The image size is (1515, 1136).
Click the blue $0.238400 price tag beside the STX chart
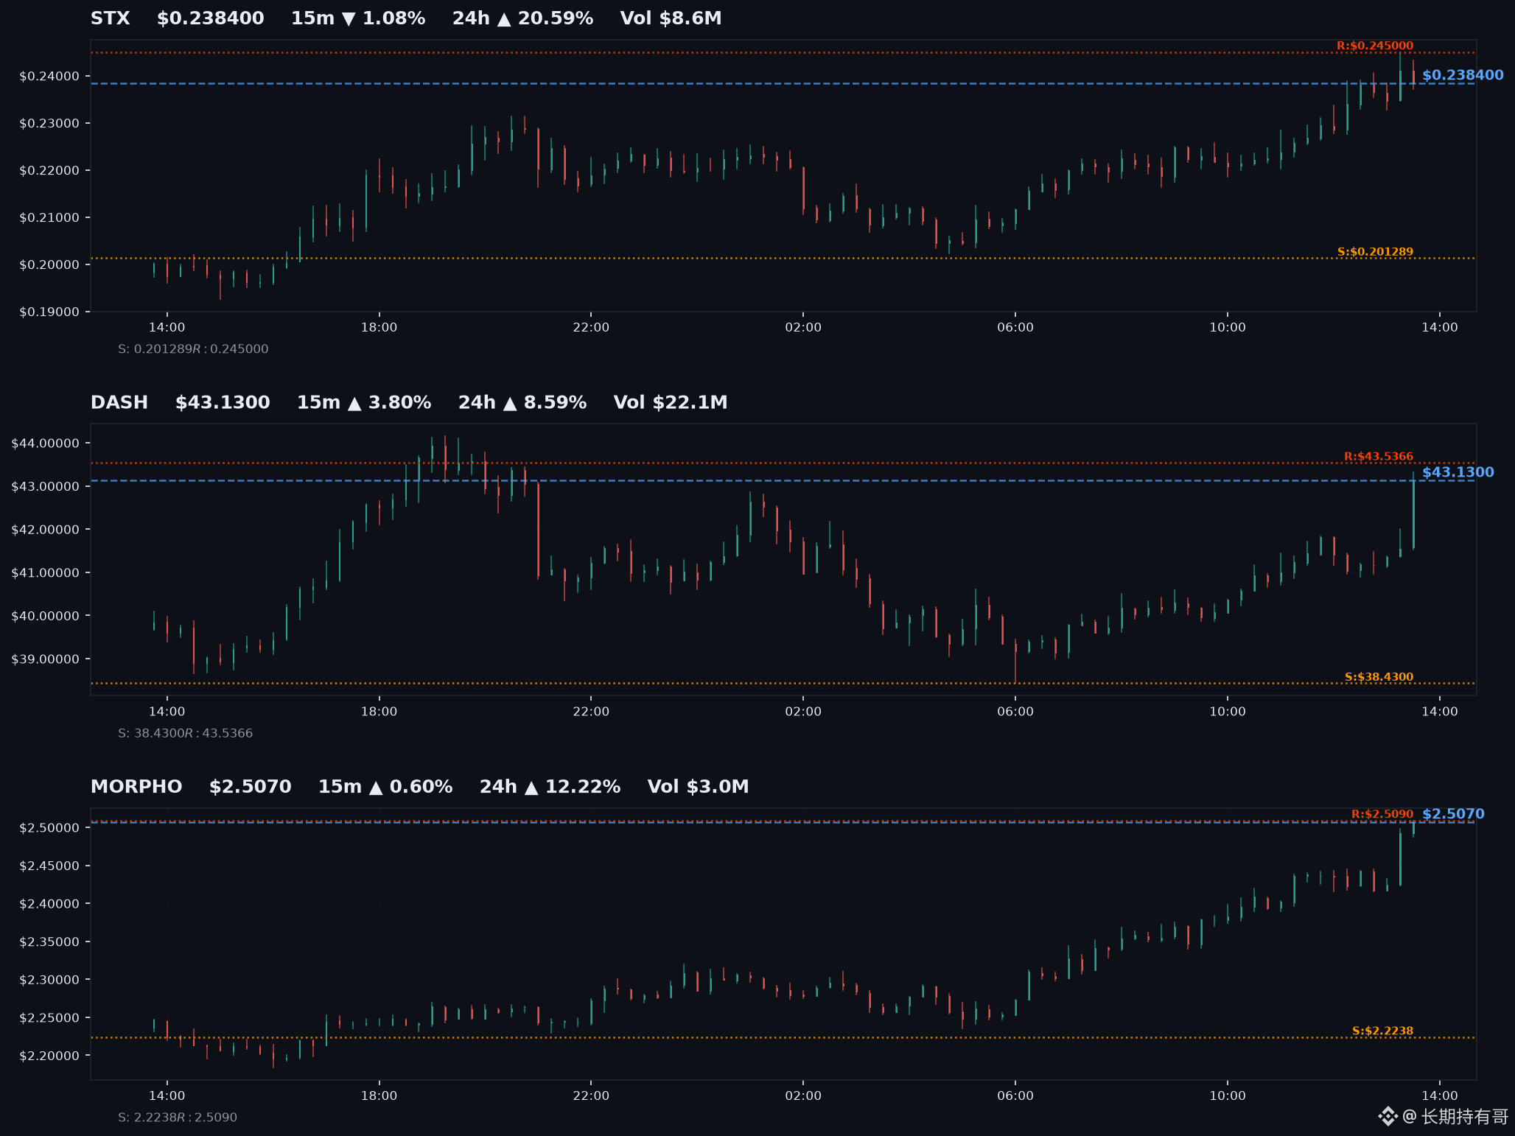coord(1463,75)
